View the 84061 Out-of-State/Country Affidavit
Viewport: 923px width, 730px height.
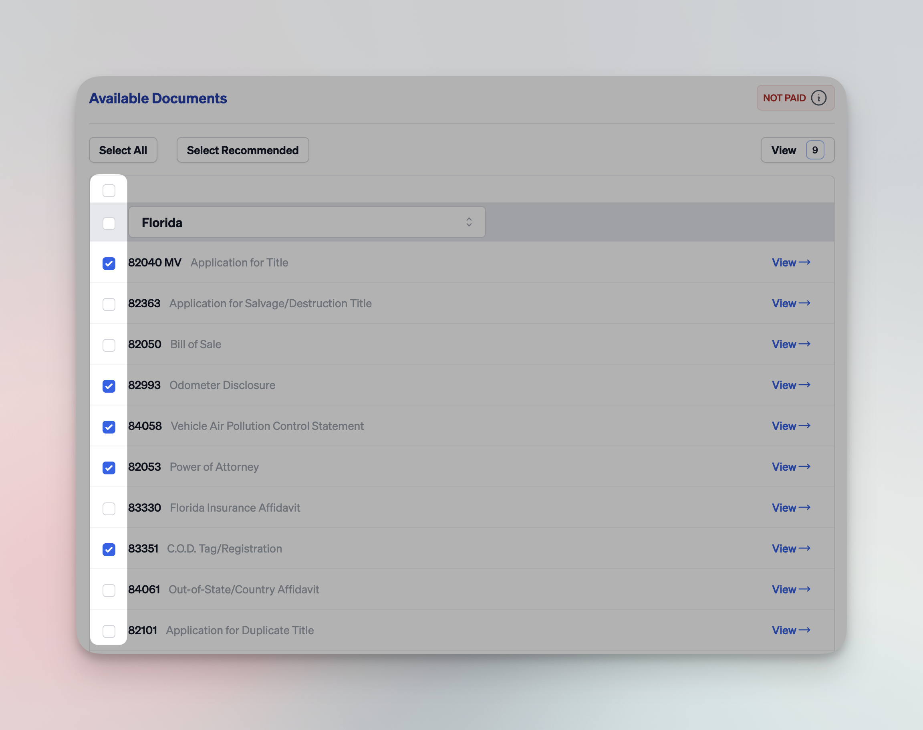791,589
